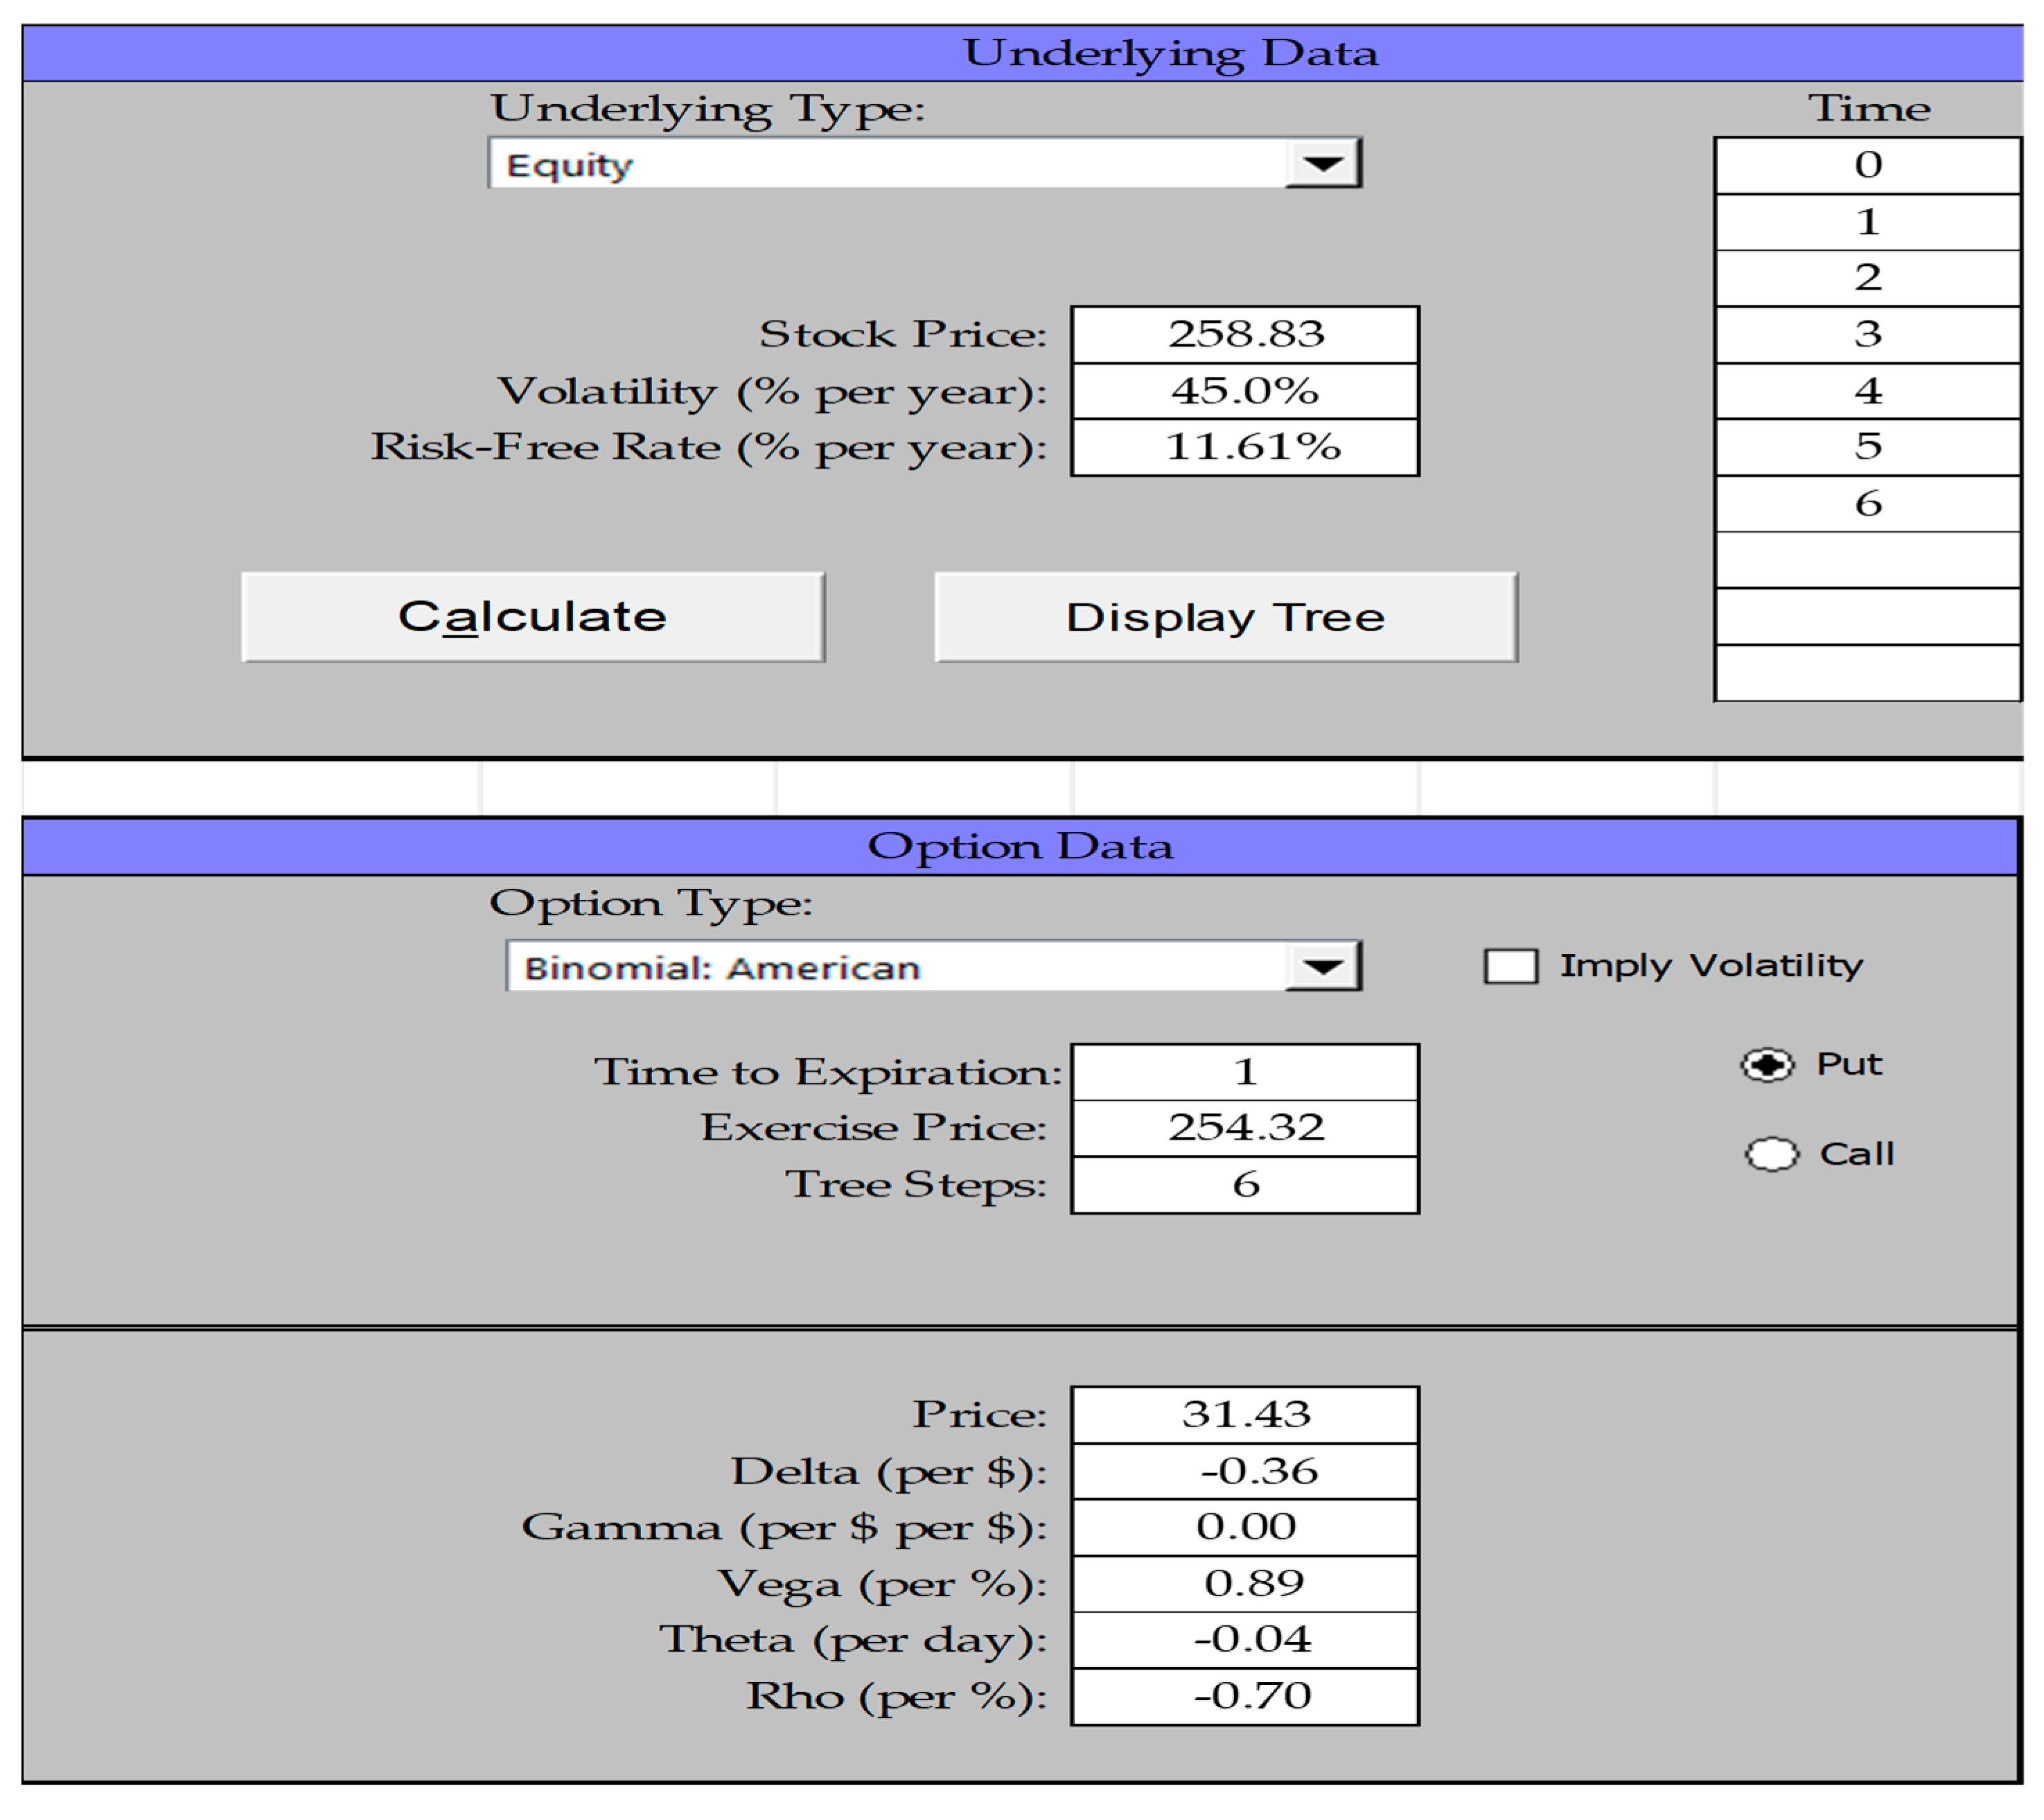Click the Binomial: American combo box
Viewport: 2044px width, 1820px height.
coord(895,967)
